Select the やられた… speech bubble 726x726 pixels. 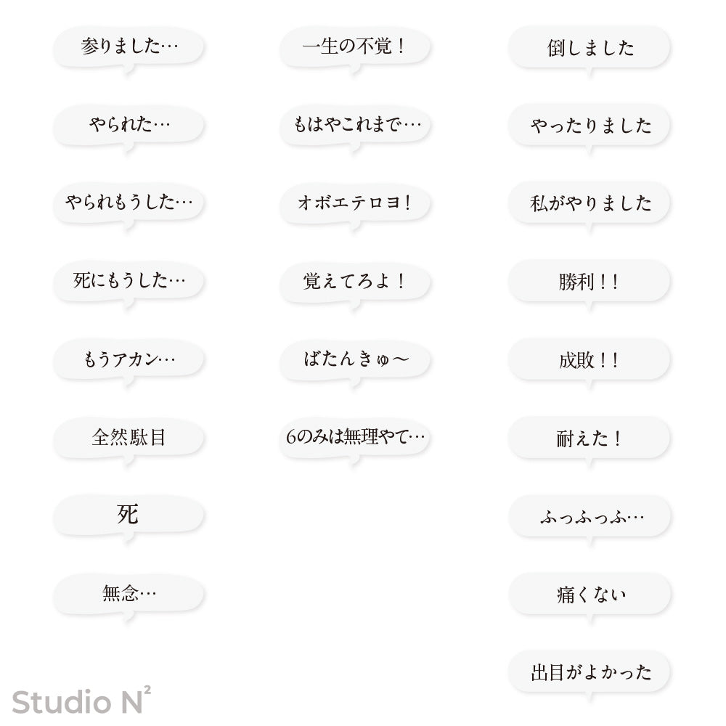(x=129, y=125)
